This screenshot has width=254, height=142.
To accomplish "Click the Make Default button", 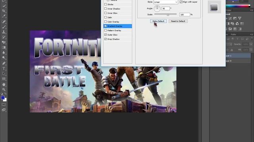I will [x=158, y=21].
